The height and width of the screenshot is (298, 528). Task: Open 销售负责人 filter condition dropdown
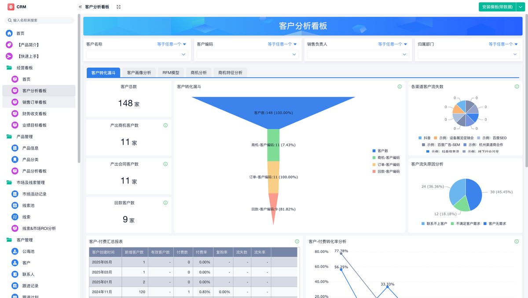click(x=393, y=44)
